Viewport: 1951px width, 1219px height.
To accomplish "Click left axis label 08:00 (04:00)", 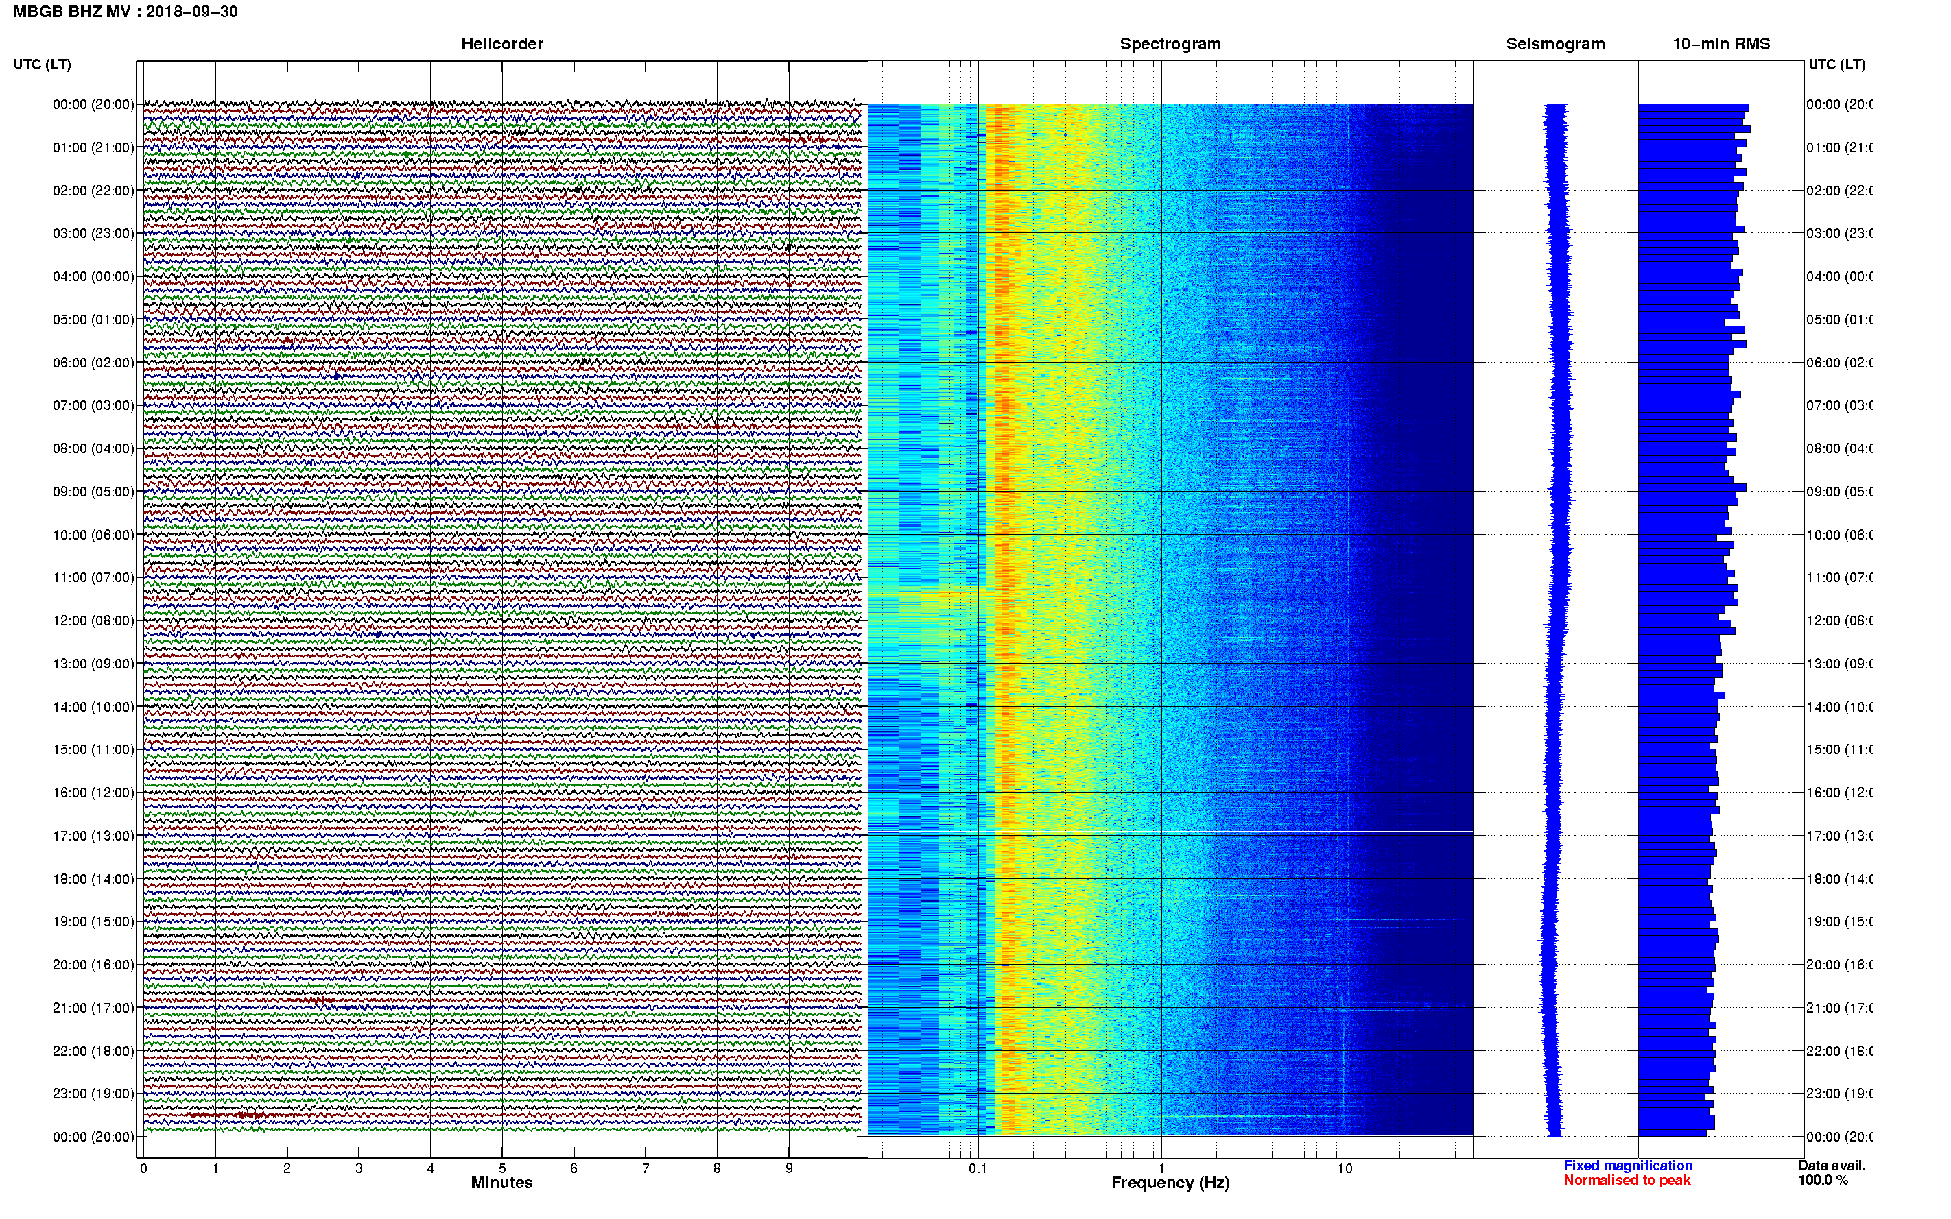I will tap(93, 448).
